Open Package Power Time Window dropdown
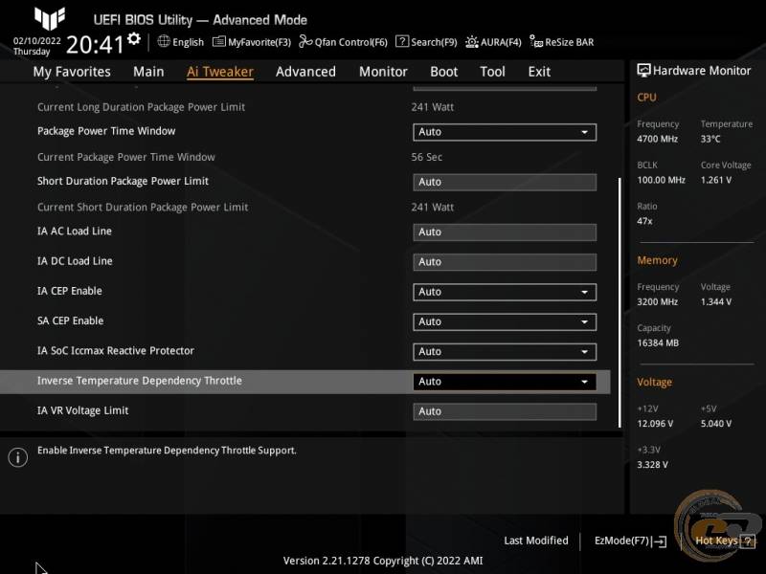The width and height of the screenshot is (766, 574). (x=505, y=132)
